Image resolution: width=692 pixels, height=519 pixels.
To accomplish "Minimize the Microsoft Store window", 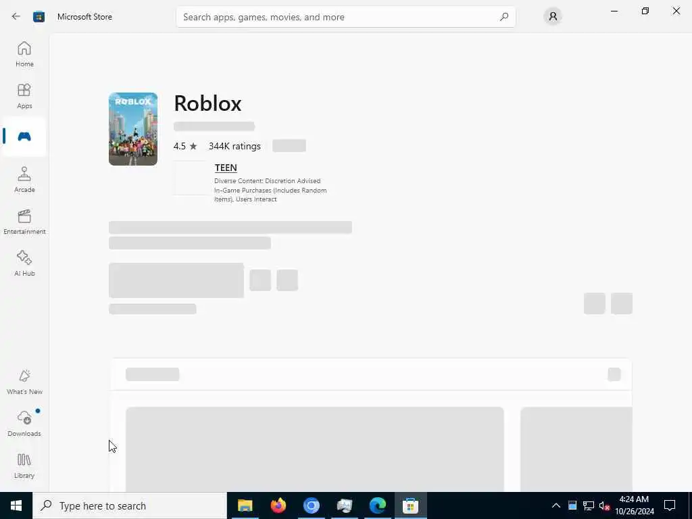I will (614, 11).
